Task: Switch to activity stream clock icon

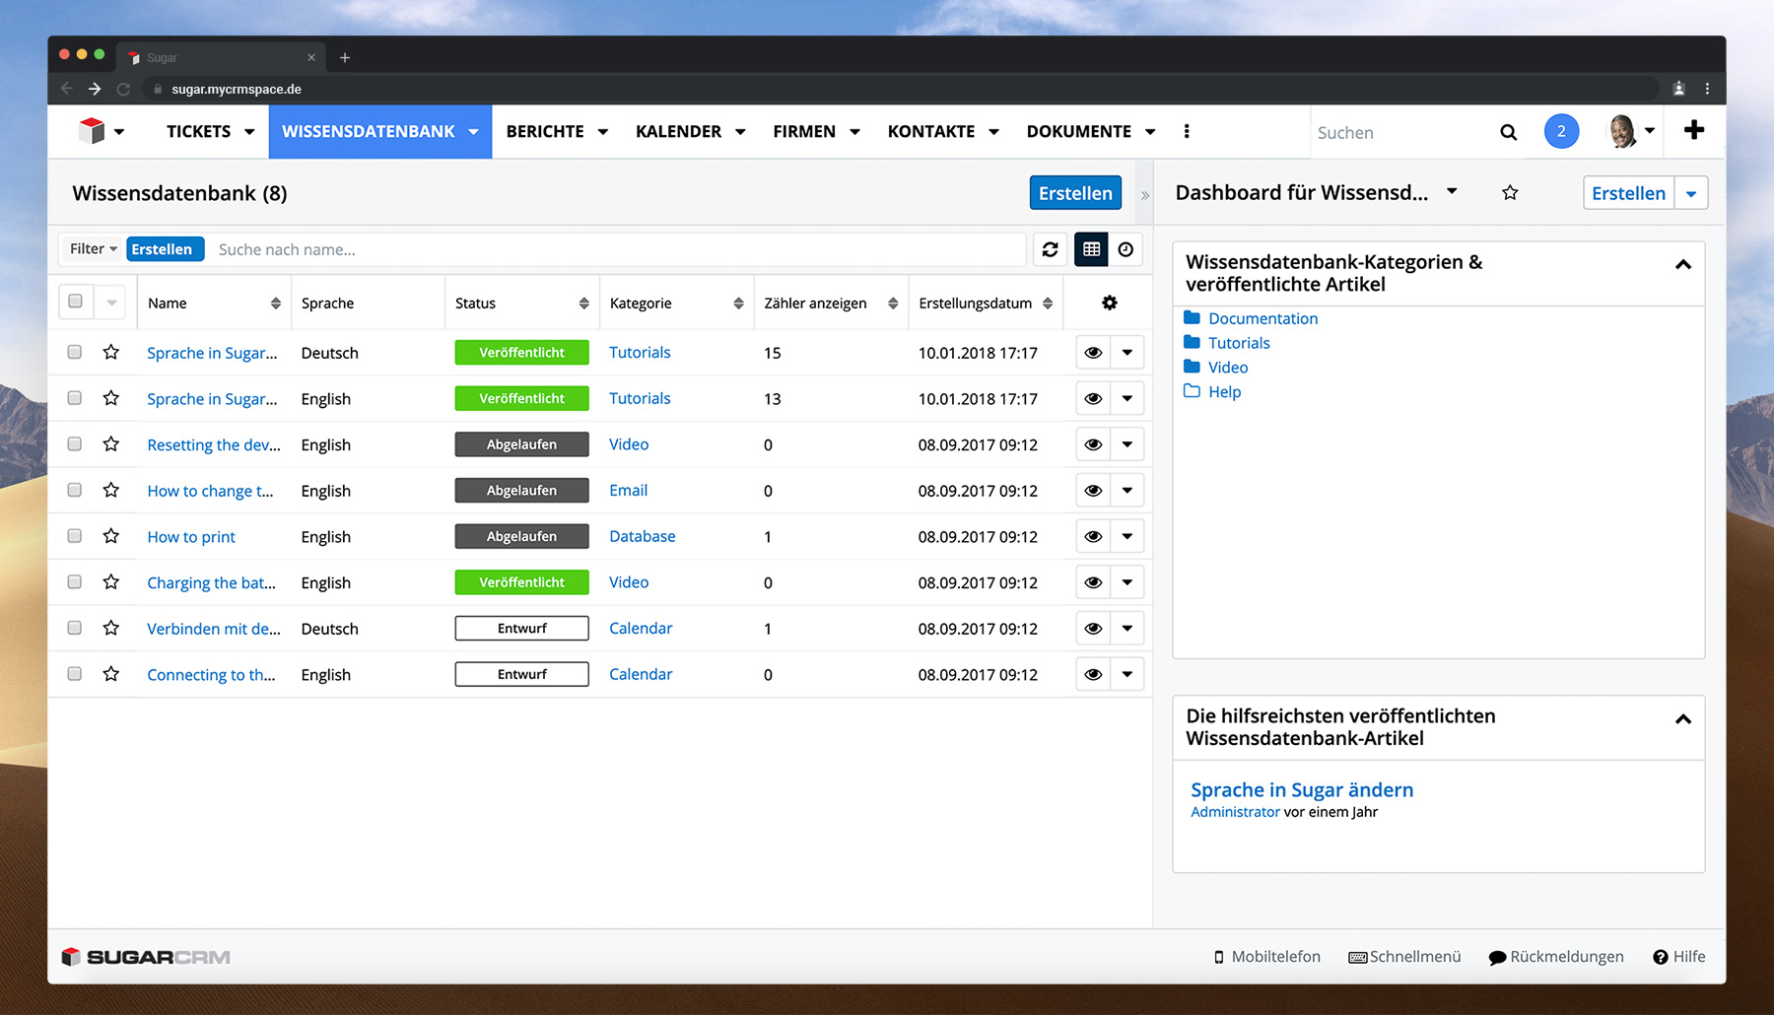Action: coord(1126,249)
